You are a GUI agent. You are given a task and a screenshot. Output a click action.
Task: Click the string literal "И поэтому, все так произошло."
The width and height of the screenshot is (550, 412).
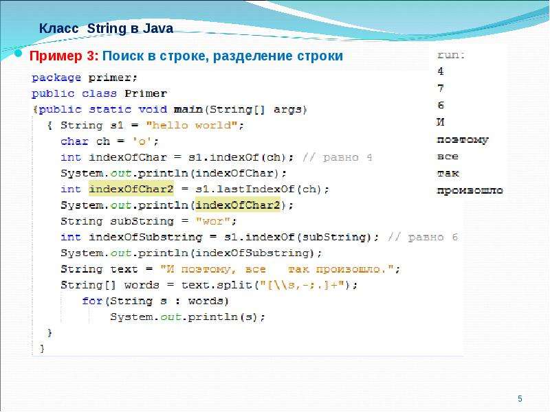click(276, 269)
